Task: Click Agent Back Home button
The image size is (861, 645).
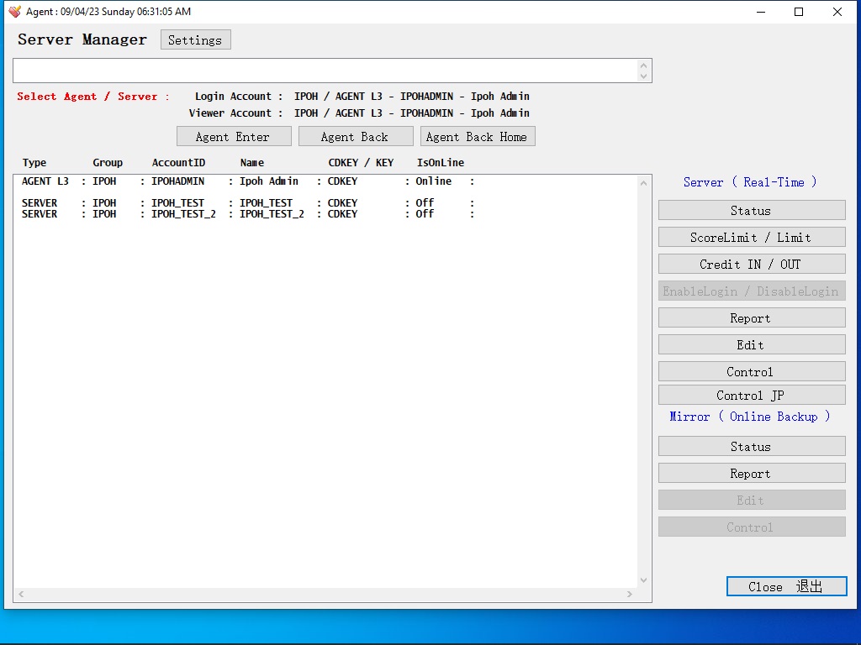Action: (x=477, y=137)
